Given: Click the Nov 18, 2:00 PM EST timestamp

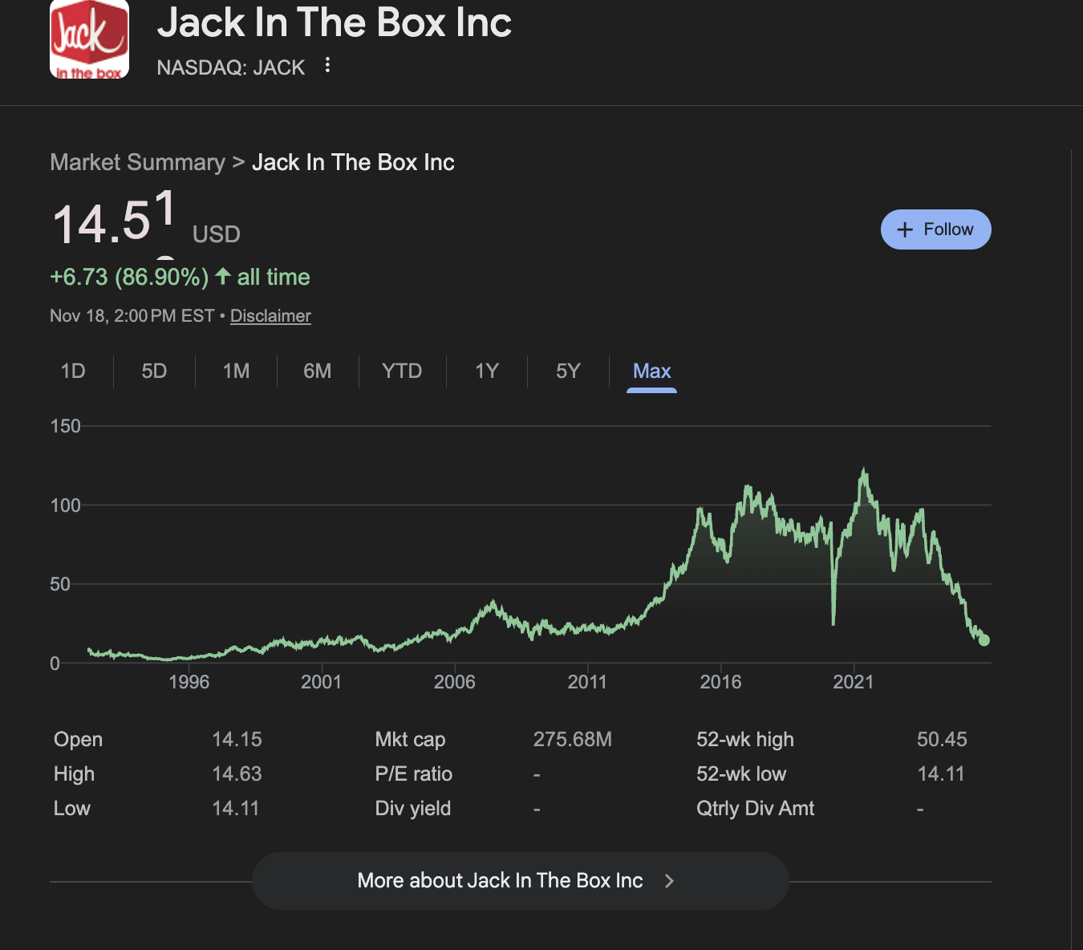Looking at the screenshot, I should pos(132,316).
